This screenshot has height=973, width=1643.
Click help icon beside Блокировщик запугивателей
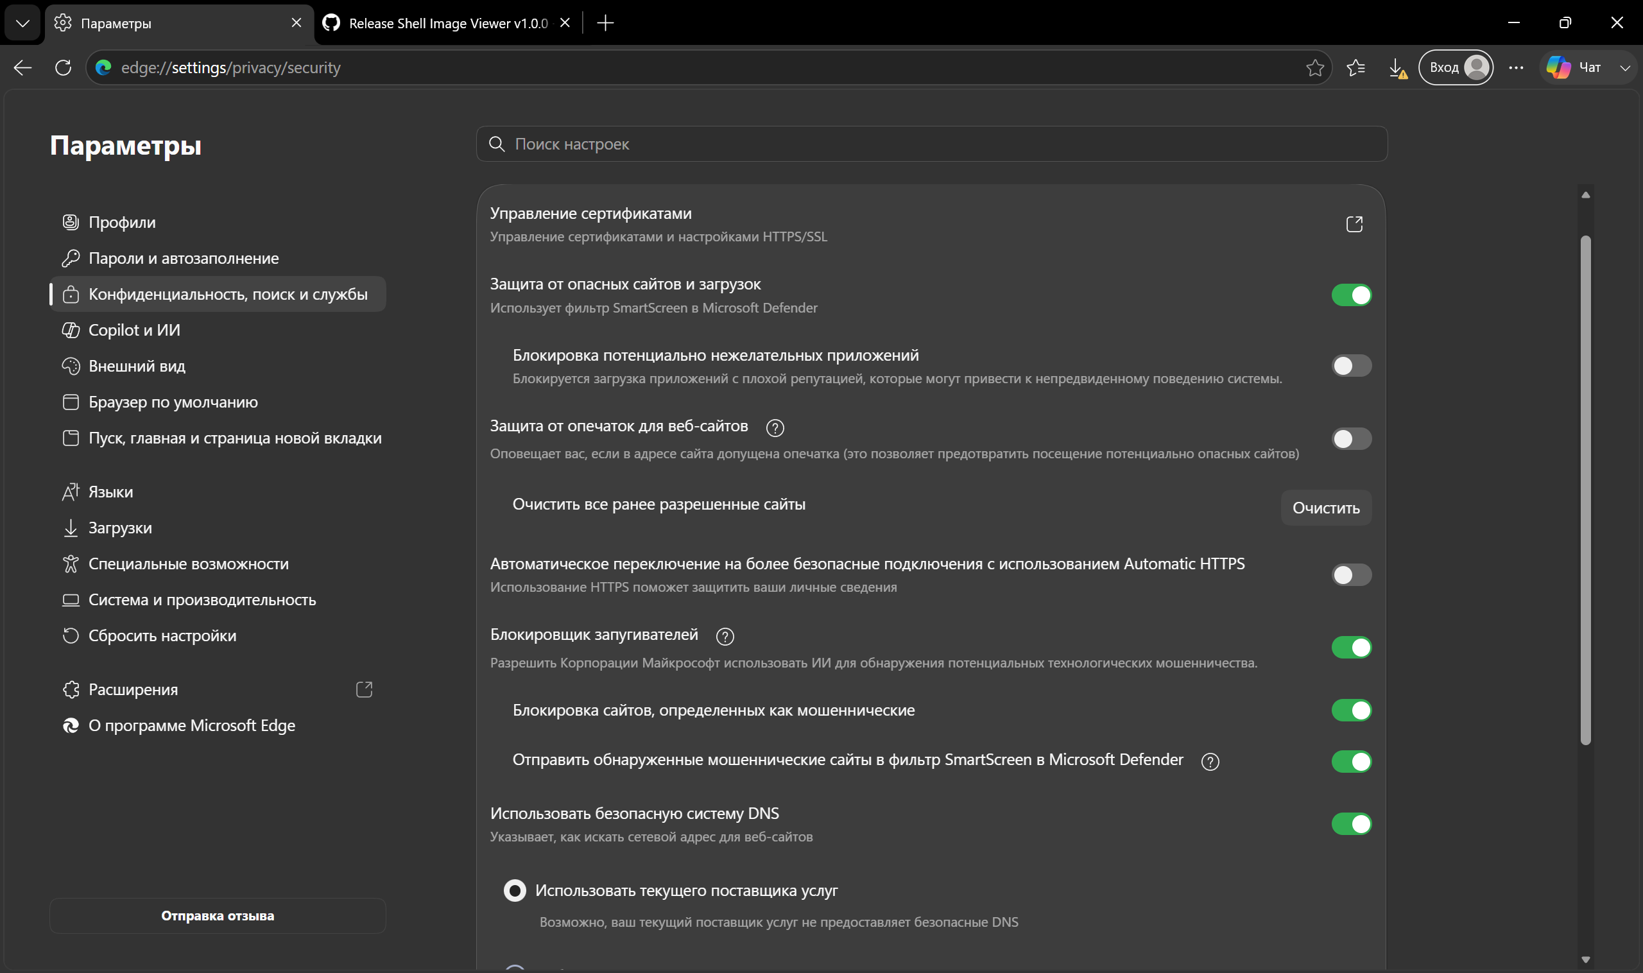pyautogui.click(x=725, y=637)
